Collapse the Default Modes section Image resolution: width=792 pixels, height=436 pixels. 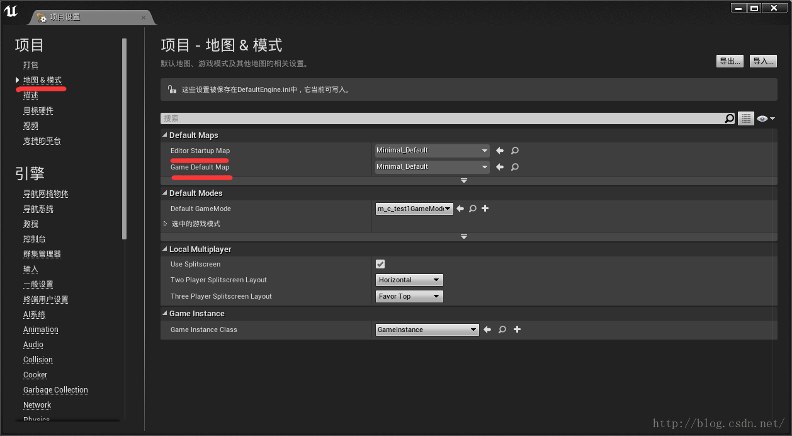pyautogui.click(x=165, y=193)
